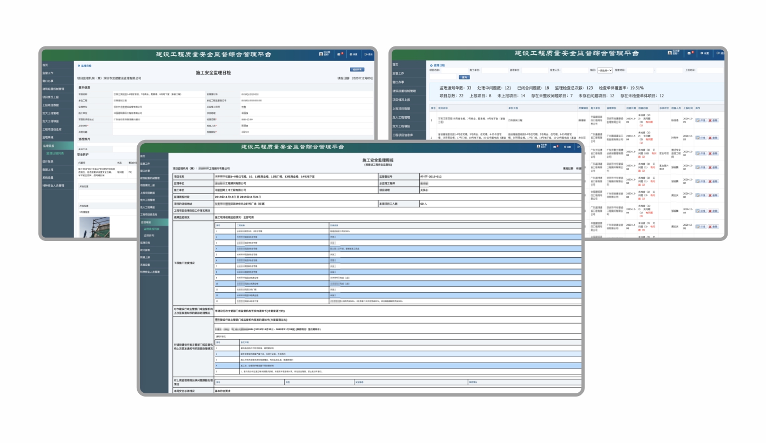This screenshot has width=766, height=443.
Task: Click the scaffolding inspection photo thumbnail
Action: 95,227
